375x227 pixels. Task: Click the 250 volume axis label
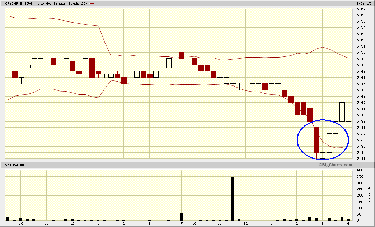360,189
